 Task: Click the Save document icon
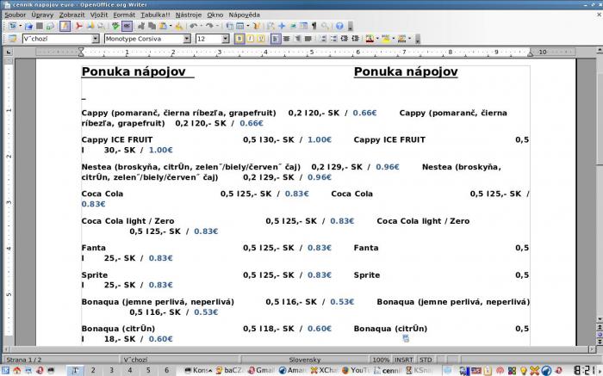[40, 26]
